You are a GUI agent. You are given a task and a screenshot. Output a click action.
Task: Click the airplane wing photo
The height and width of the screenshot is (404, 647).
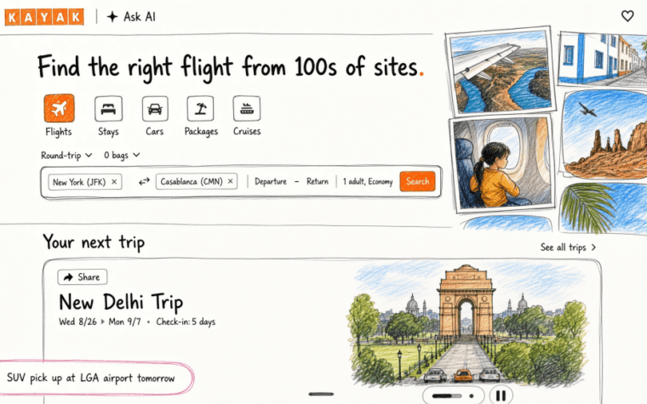tap(501, 71)
